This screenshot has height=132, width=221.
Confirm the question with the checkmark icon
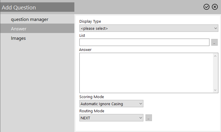[206, 7]
